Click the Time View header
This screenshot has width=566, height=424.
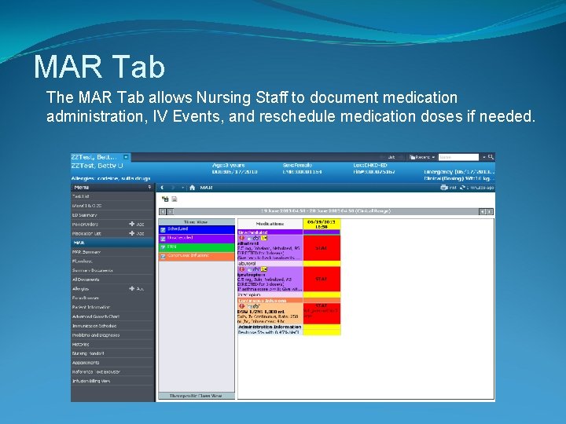[x=197, y=222]
